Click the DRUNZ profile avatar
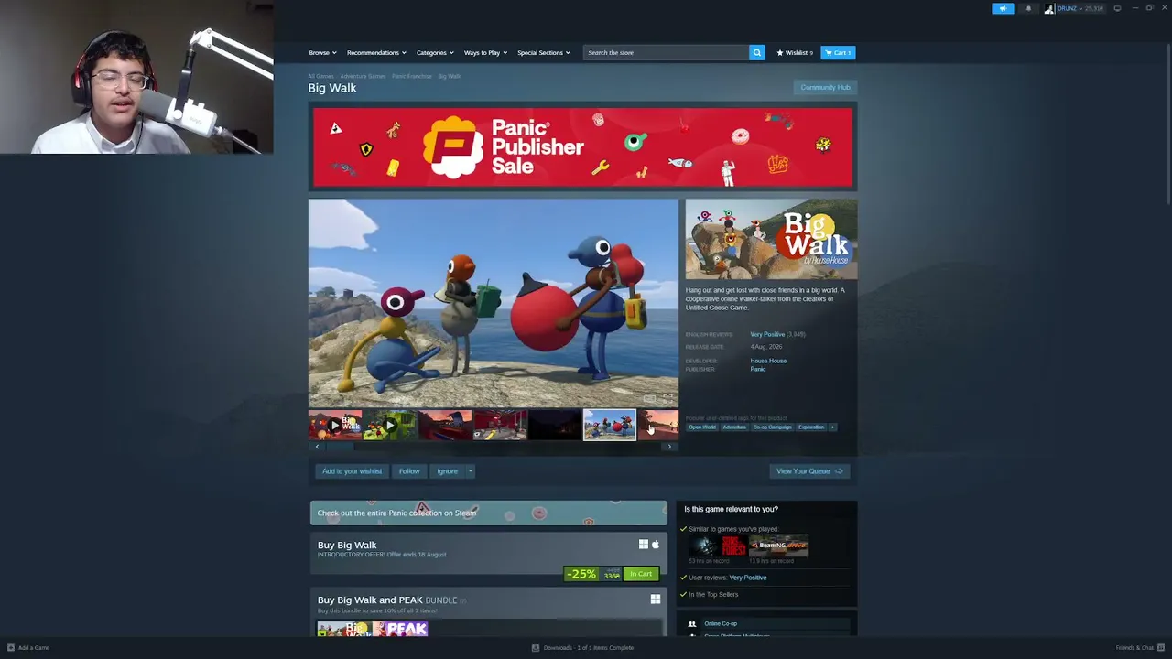Image resolution: width=1172 pixels, height=659 pixels. click(1049, 8)
